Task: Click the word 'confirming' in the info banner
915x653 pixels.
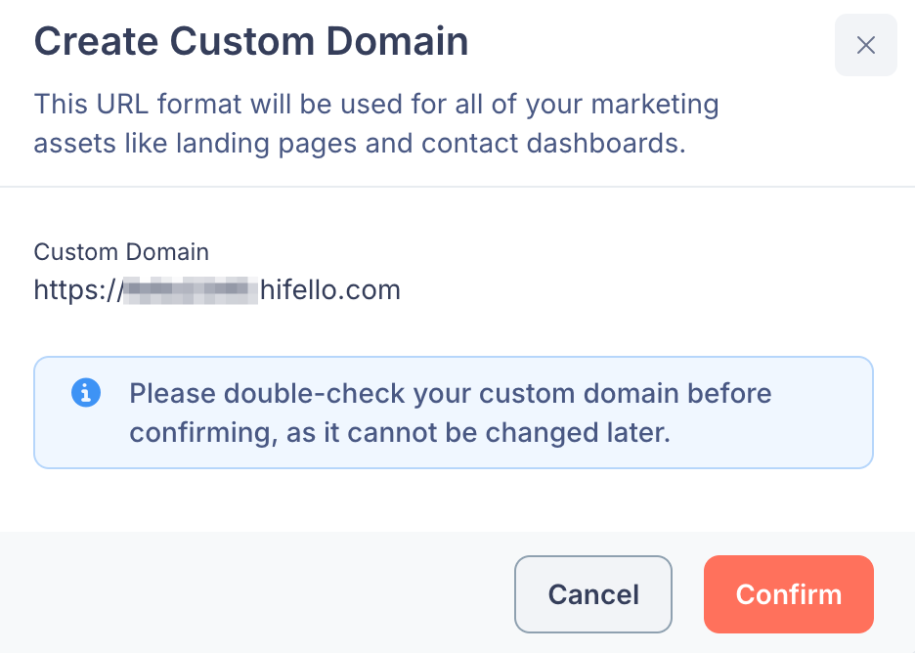Action: [x=203, y=433]
